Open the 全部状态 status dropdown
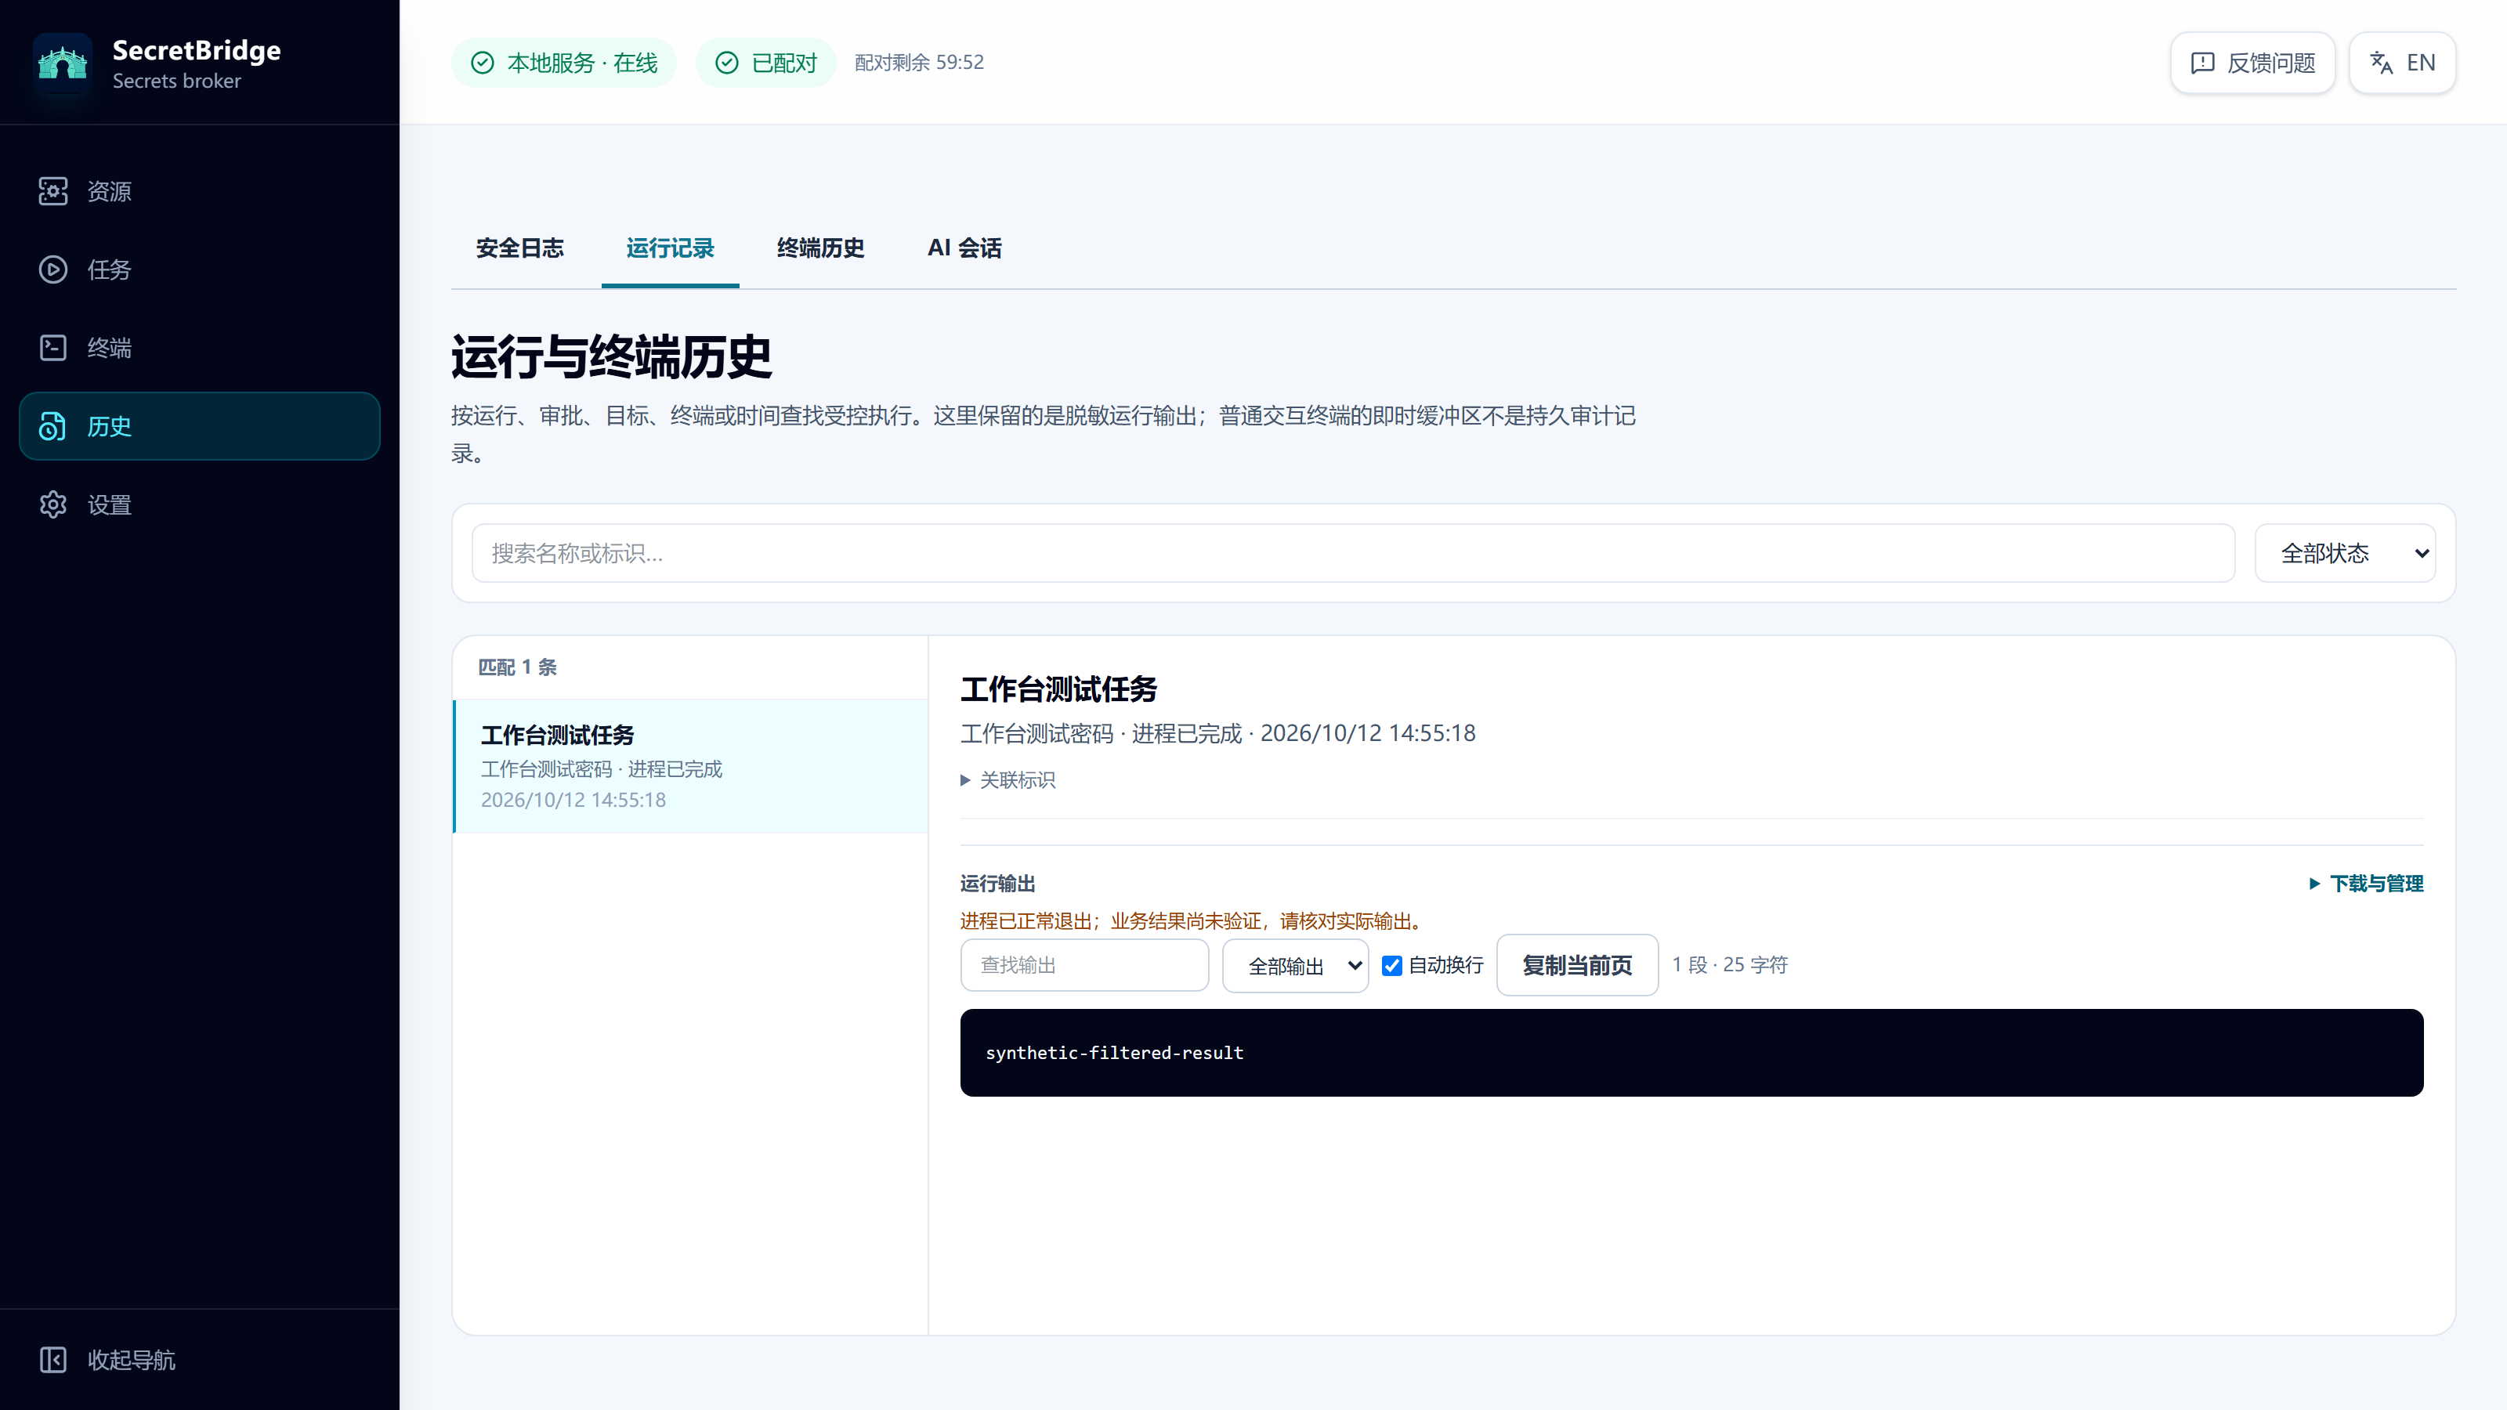Screen dimensions: 2507x1410 (2346, 554)
